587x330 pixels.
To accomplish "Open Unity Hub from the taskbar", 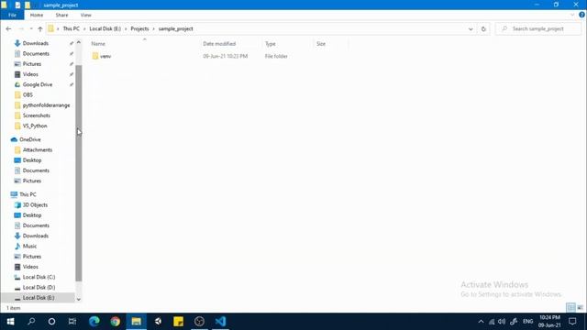I will [158, 322].
